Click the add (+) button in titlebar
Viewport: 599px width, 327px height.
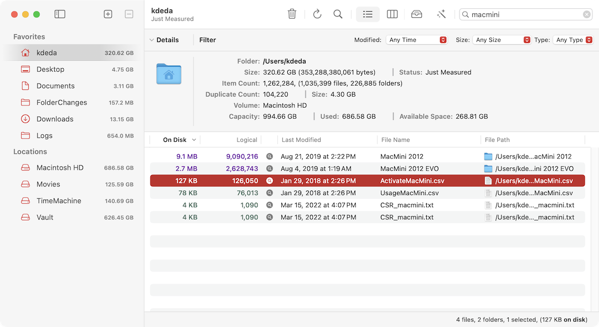coord(108,14)
